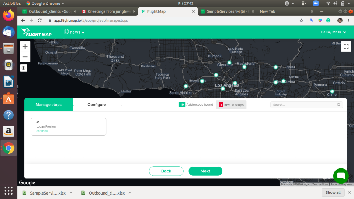Close the downloads bar
This screenshot has height=199, width=354.
[349, 192]
